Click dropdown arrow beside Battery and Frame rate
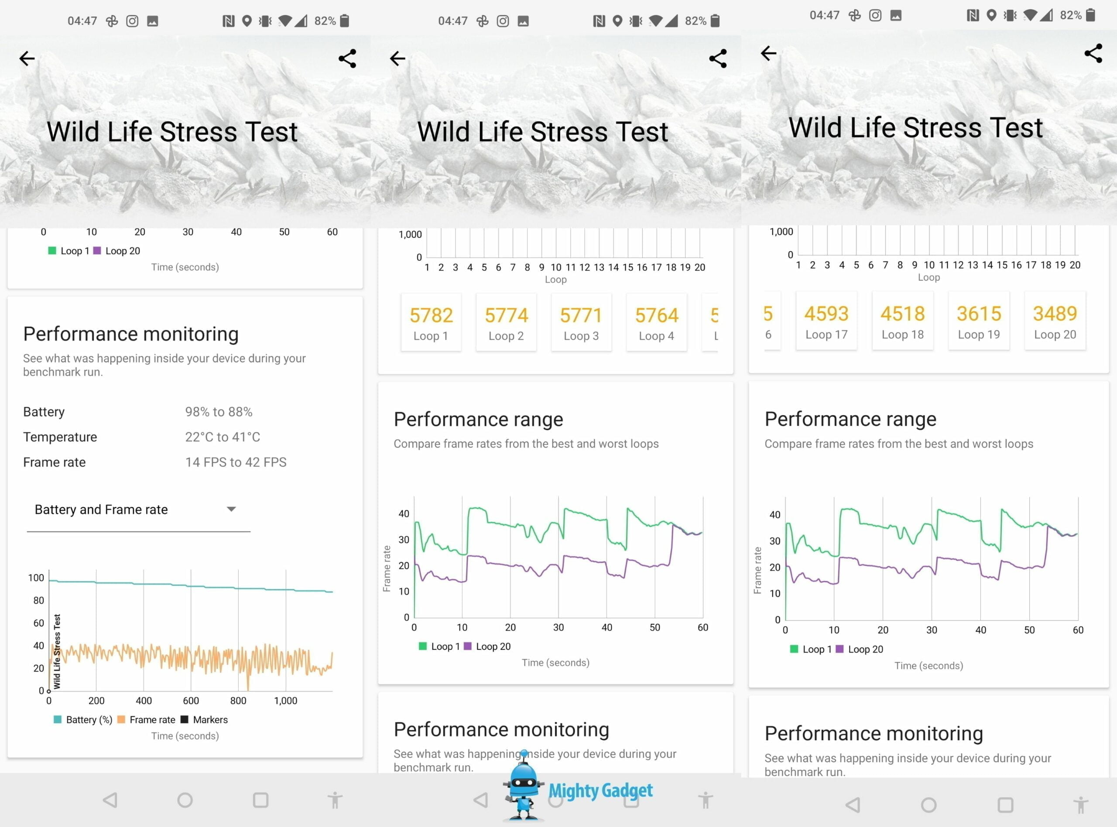This screenshot has width=1117, height=827. (x=231, y=509)
